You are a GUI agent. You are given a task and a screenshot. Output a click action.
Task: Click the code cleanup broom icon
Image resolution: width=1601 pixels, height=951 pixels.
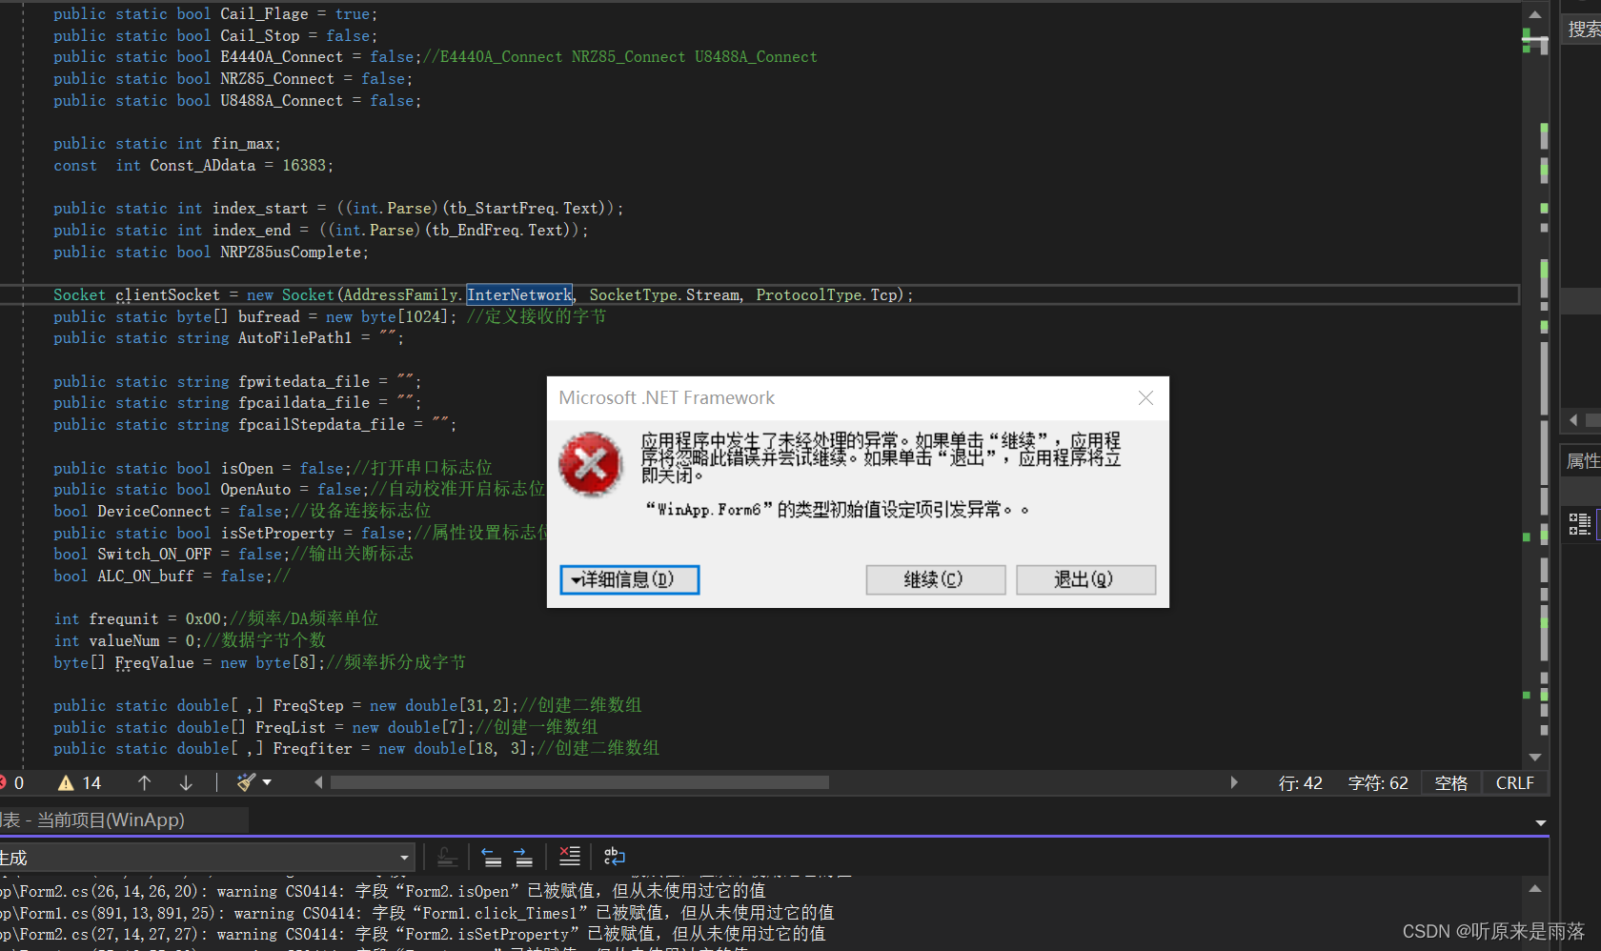coord(246,782)
